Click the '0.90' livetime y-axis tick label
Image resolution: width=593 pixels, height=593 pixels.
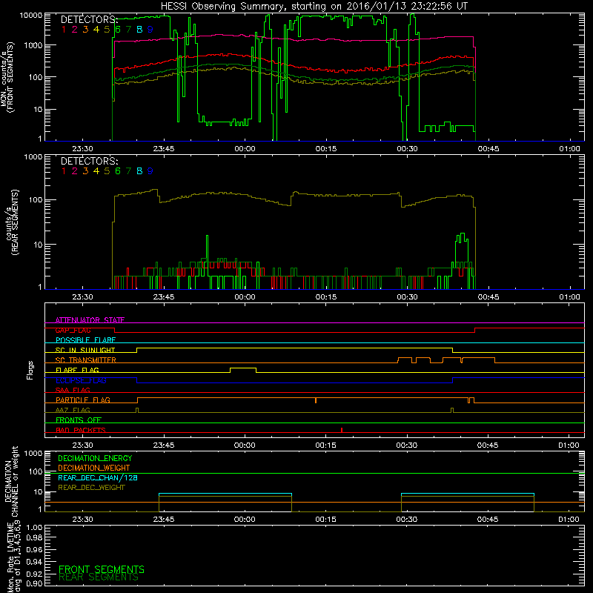34,583
